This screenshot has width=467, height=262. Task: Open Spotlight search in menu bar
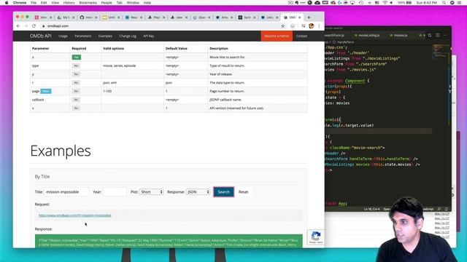coord(444,3)
